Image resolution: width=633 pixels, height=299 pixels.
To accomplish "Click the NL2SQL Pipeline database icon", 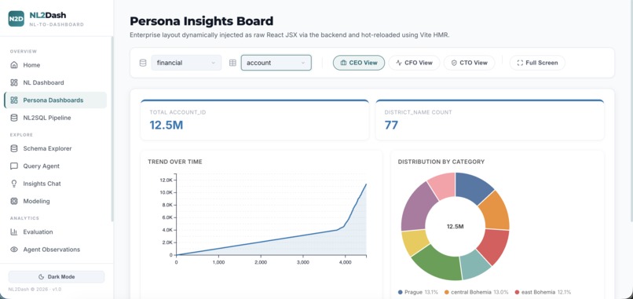I will (x=14, y=118).
